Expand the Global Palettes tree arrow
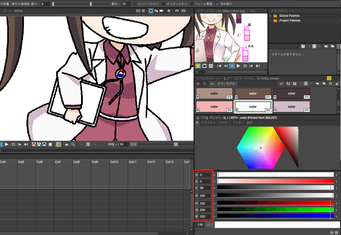Image resolution: width=341 pixels, height=235 pixels. [270, 16]
